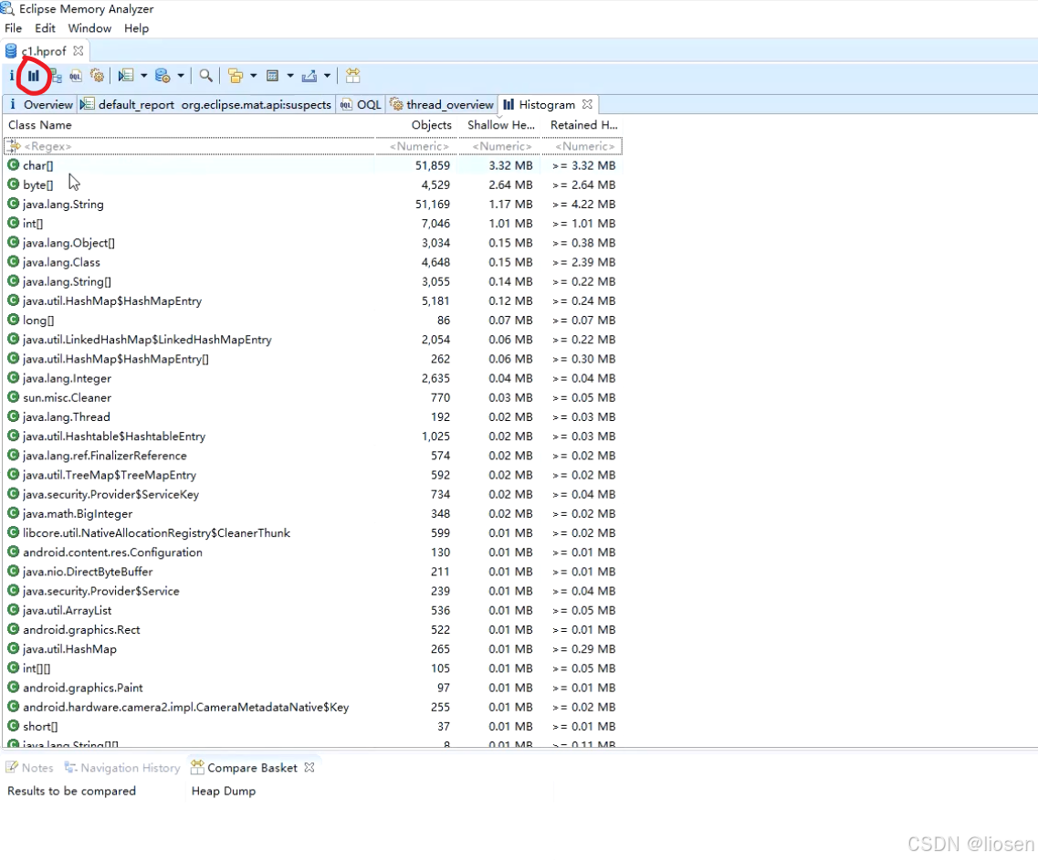This screenshot has height=862, width=1038.
Task: Select the android.content.res.Configuration row
Action: [x=313, y=552]
